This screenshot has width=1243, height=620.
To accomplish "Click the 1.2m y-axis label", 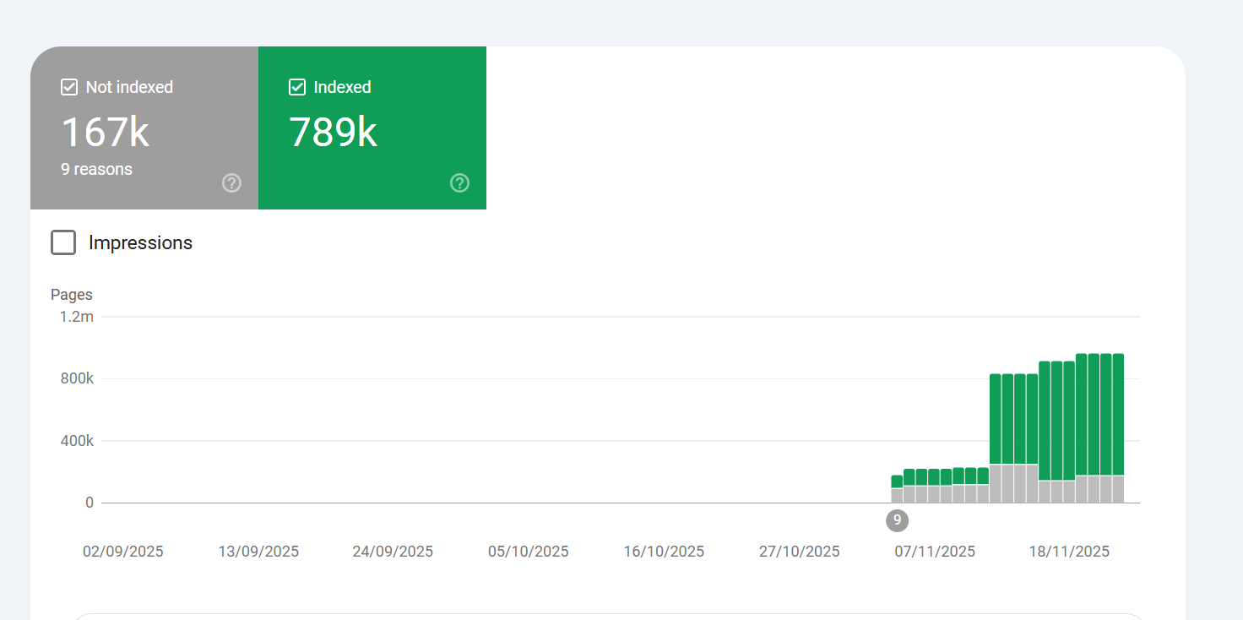I will point(77,317).
